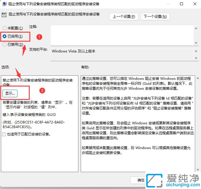Click the help panel scroll-up arrow

pyautogui.click(x=198, y=78)
